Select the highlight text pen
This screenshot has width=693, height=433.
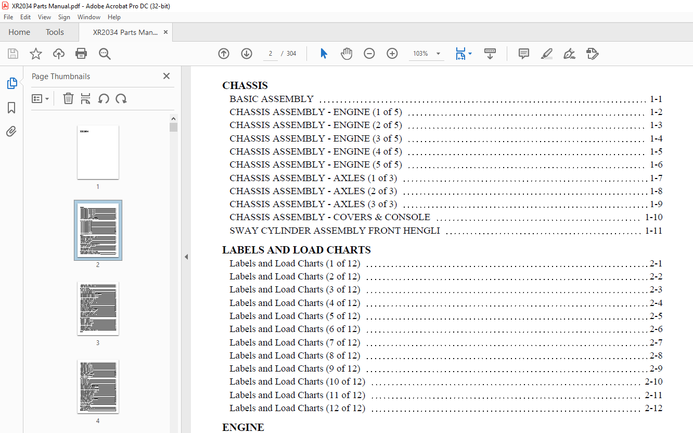[546, 54]
